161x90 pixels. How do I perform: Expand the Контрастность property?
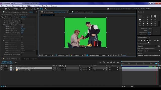tap(5, 29)
